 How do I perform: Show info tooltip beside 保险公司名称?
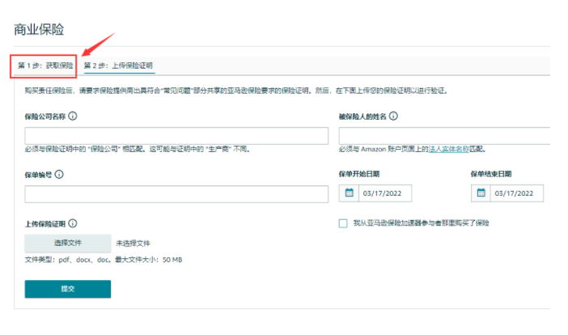point(73,116)
